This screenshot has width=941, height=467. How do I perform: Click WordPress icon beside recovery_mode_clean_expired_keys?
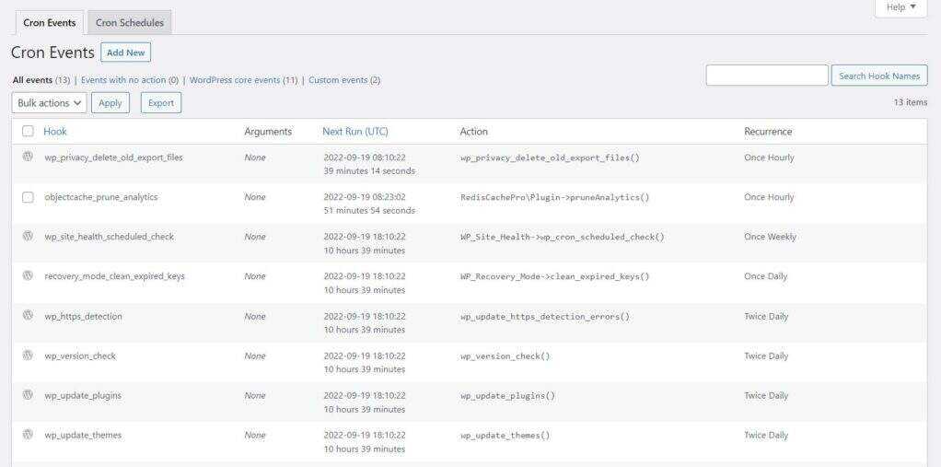coord(28,275)
